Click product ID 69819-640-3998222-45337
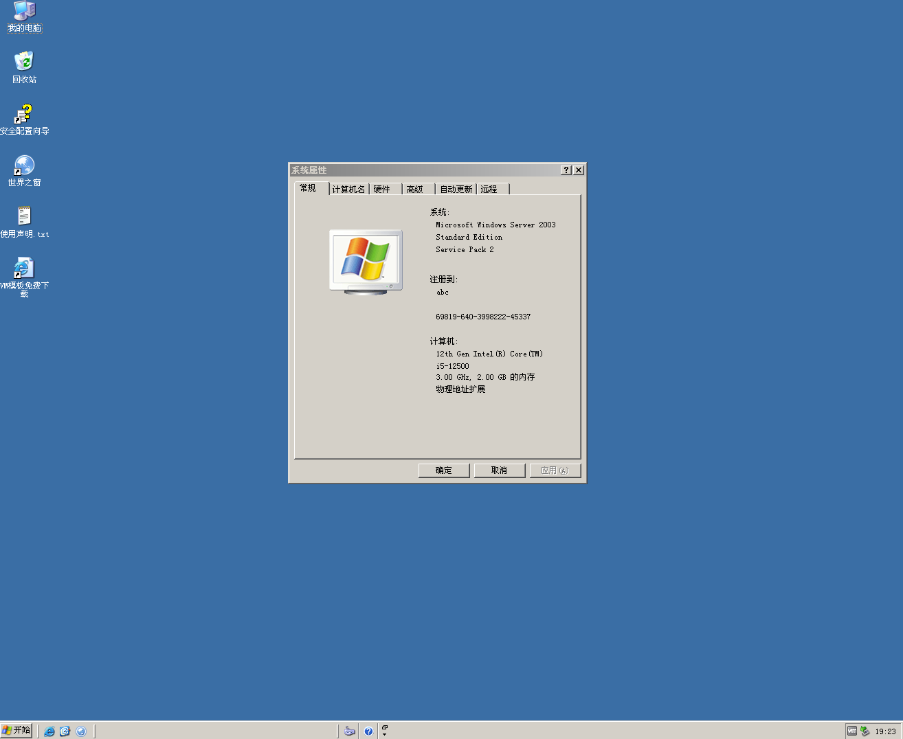This screenshot has height=739, width=903. pyautogui.click(x=483, y=317)
